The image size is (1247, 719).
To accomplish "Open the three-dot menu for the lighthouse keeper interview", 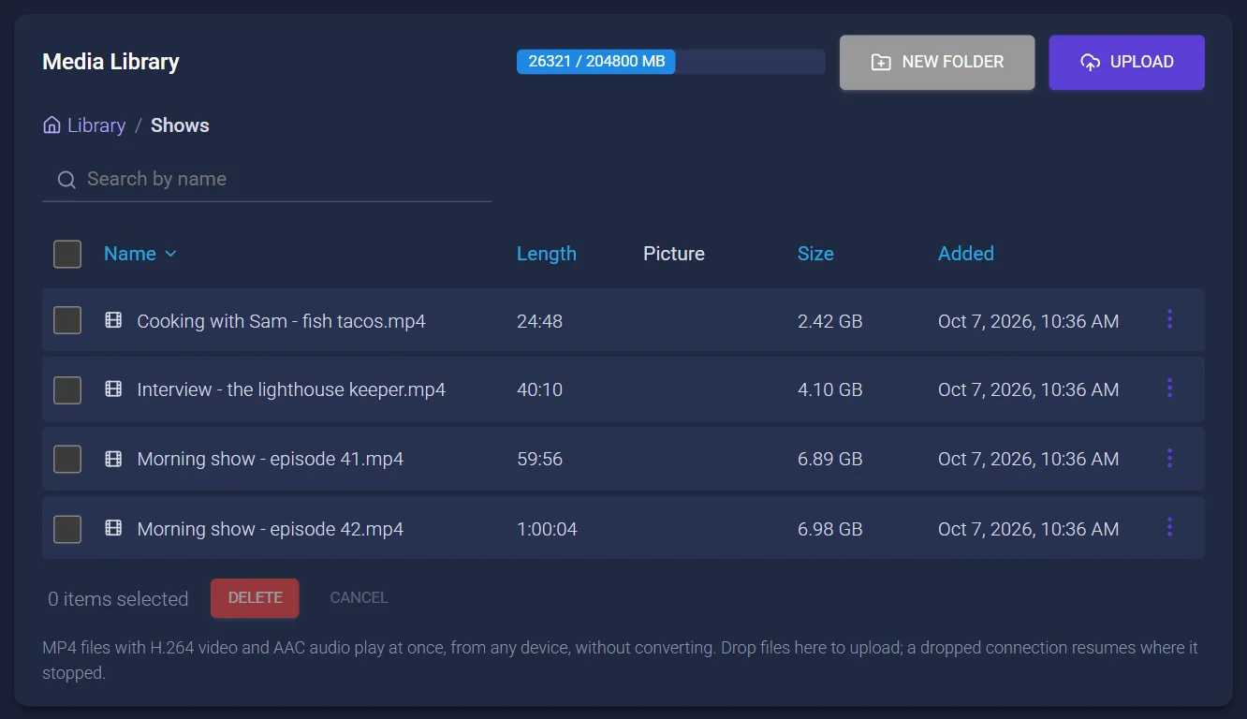I will click(x=1169, y=388).
